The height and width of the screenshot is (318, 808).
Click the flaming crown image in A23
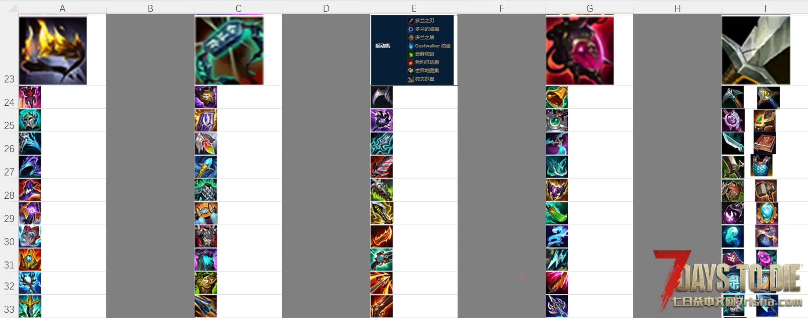53,50
